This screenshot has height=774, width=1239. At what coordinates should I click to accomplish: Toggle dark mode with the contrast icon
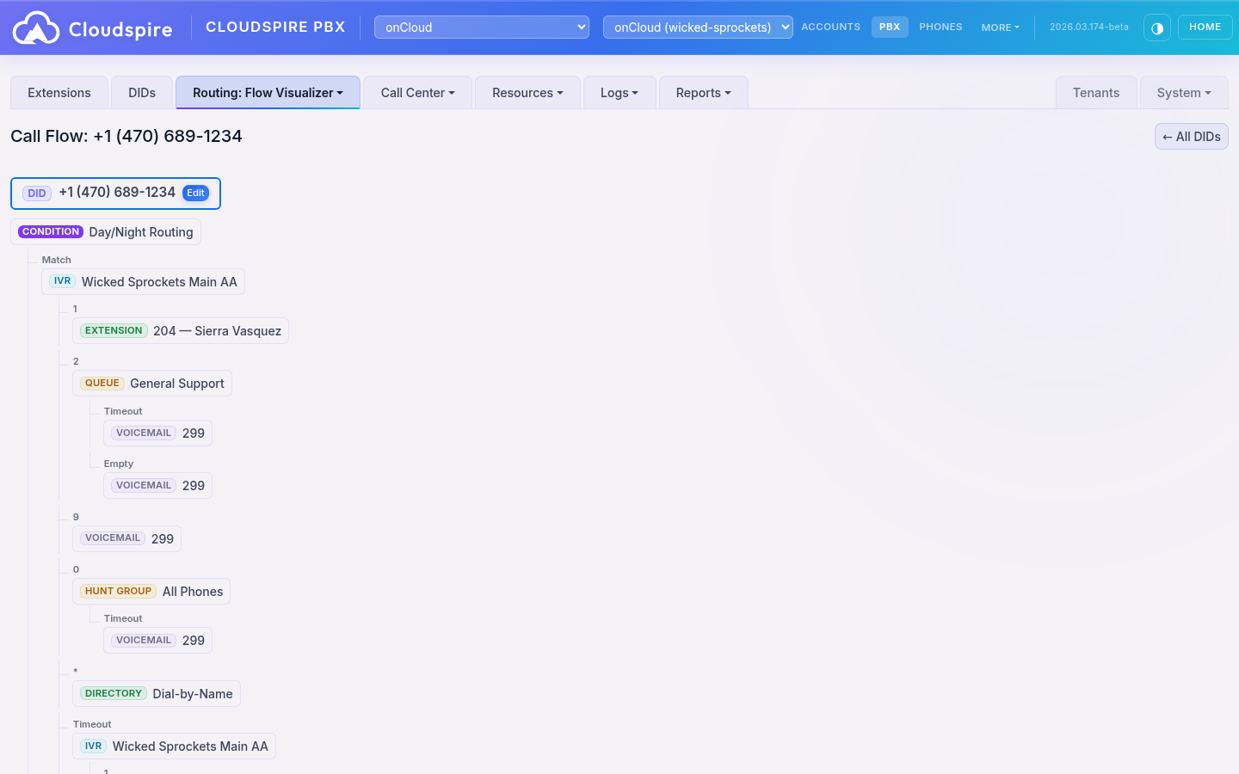click(x=1156, y=28)
